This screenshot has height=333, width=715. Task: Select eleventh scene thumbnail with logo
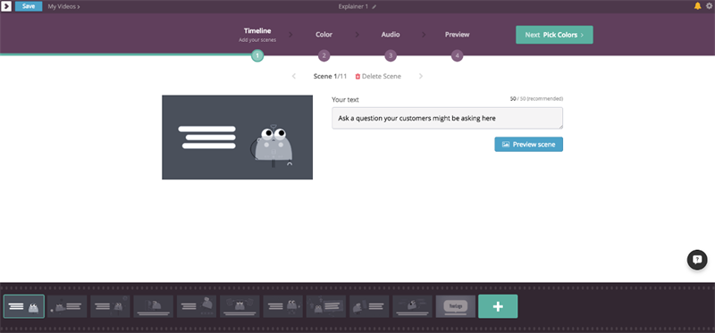[x=456, y=306]
